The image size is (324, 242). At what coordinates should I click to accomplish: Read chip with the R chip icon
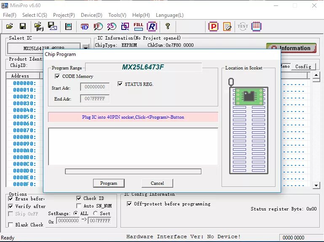tap(152, 27)
